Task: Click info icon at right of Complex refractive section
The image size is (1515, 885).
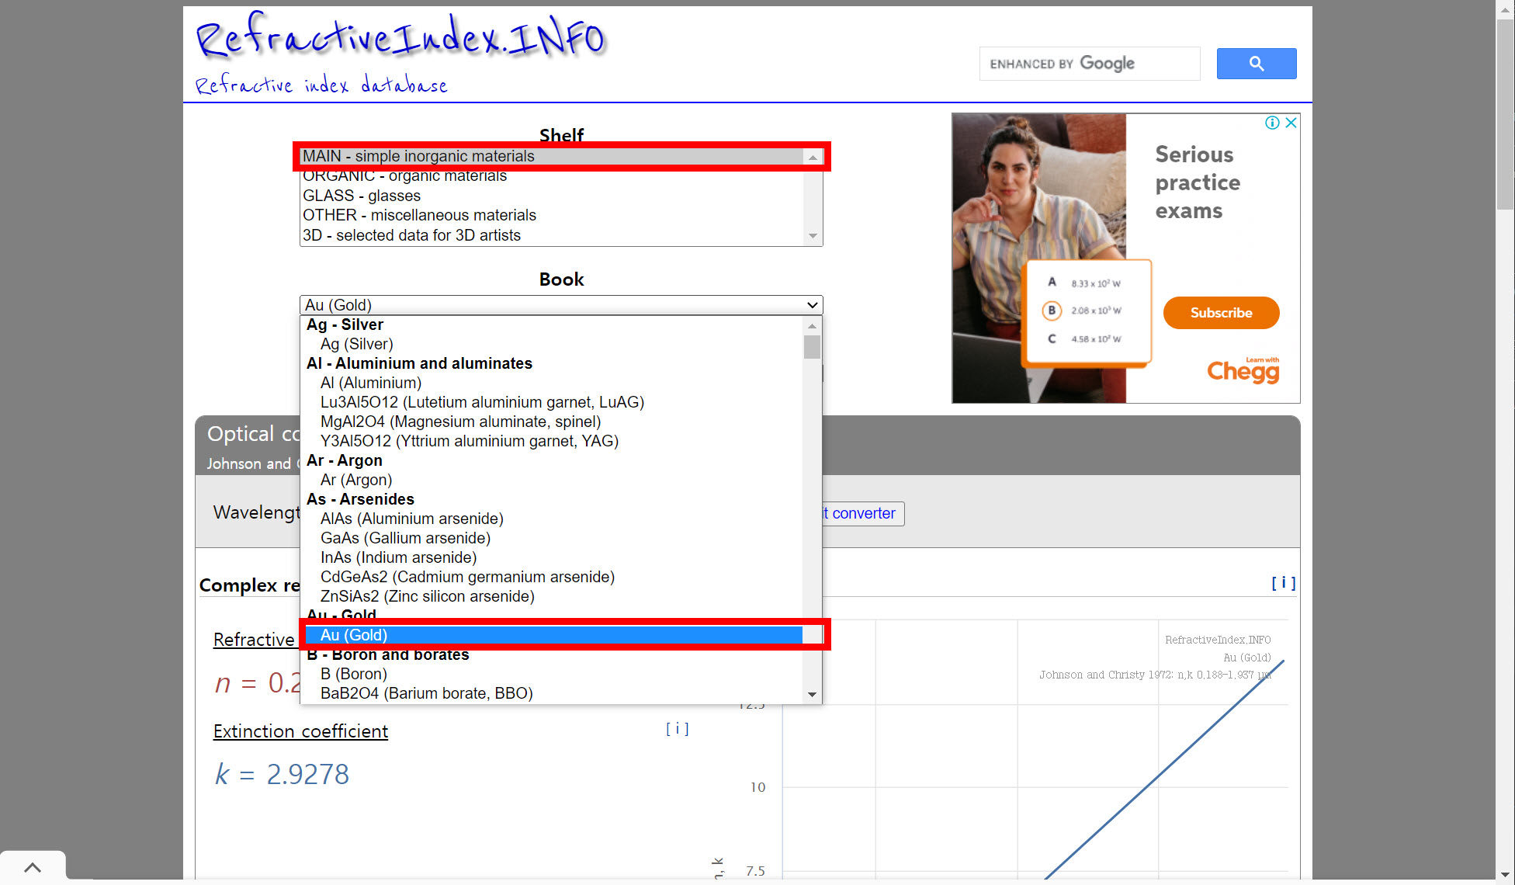Action: [1283, 582]
